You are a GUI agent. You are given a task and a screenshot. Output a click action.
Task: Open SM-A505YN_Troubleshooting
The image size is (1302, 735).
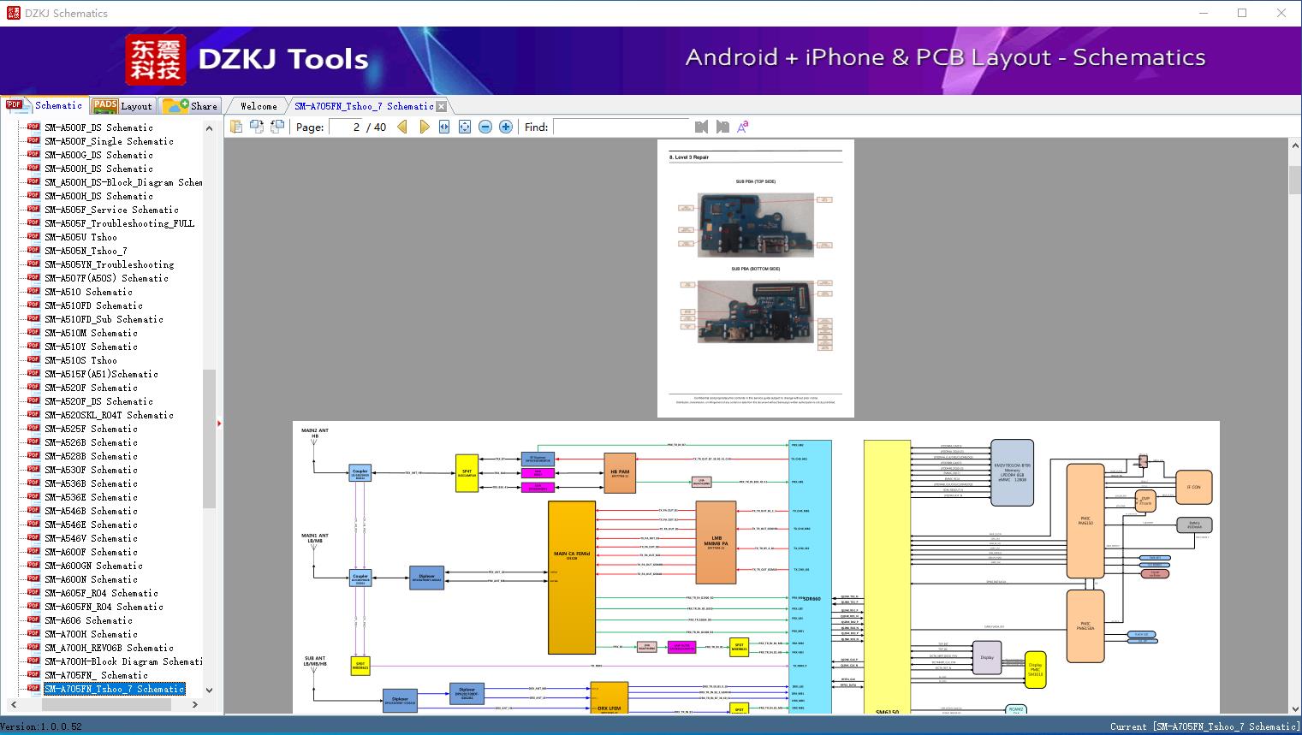[x=109, y=264]
